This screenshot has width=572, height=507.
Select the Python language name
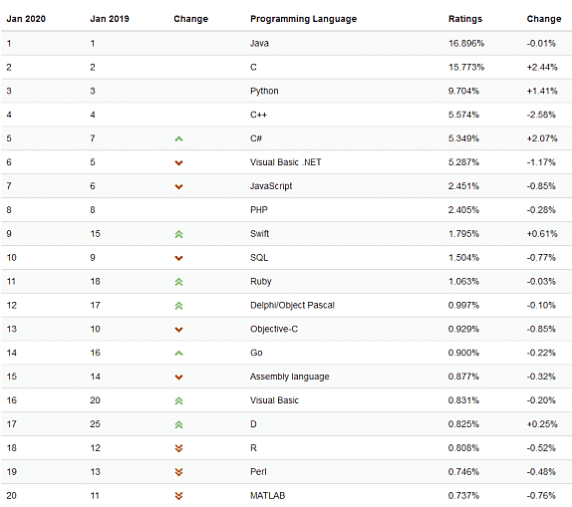pos(264,91)
